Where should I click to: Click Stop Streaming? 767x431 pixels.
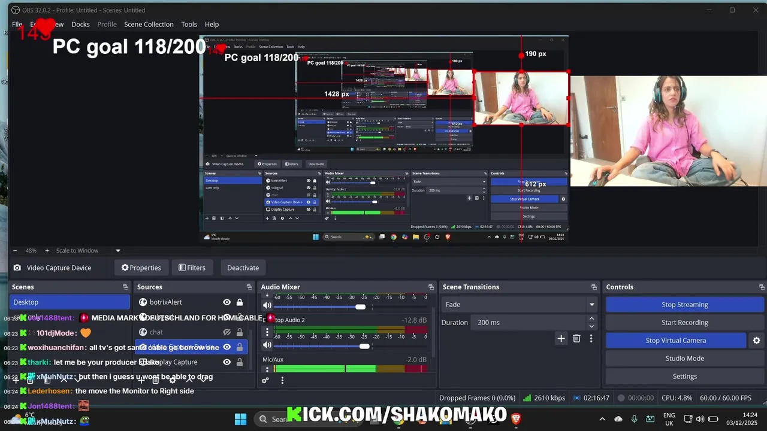(x=684, y=305)
